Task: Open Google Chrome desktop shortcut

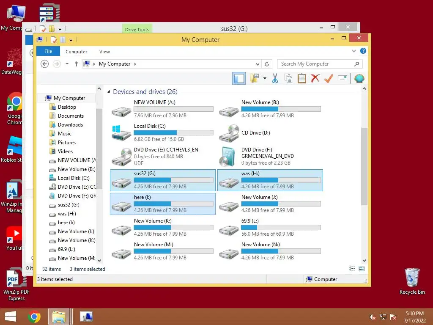Action: click(x=14, y=108)
